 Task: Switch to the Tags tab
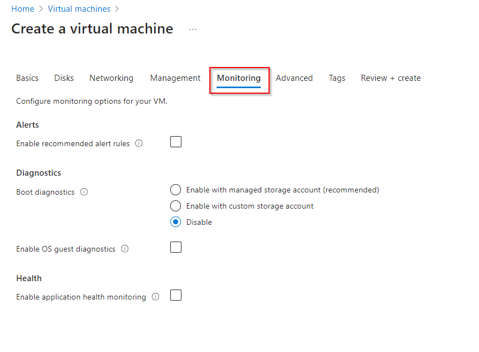tap(337, 78)
